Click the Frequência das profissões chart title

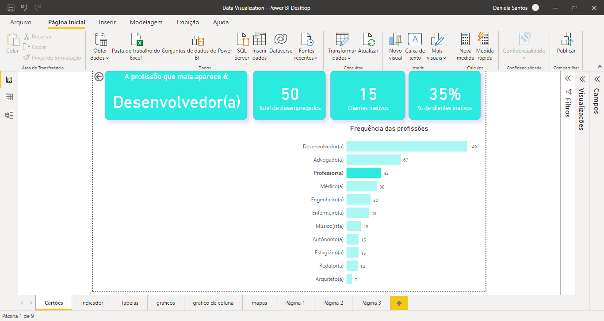point(389,128)
